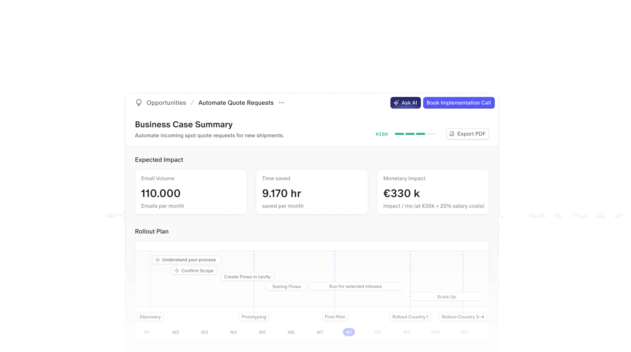
Task: Select Testing Flows task
Action: click(287, 287)
